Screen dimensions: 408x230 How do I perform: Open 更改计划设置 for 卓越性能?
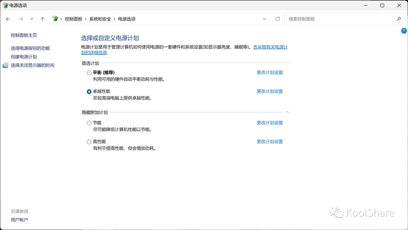pos(270,91)
